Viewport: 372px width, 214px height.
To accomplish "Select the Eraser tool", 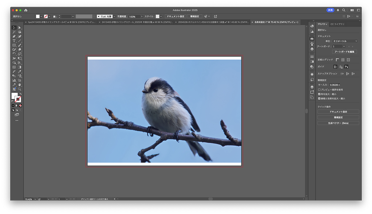I will pyautogui.click(x=20, y=50).
